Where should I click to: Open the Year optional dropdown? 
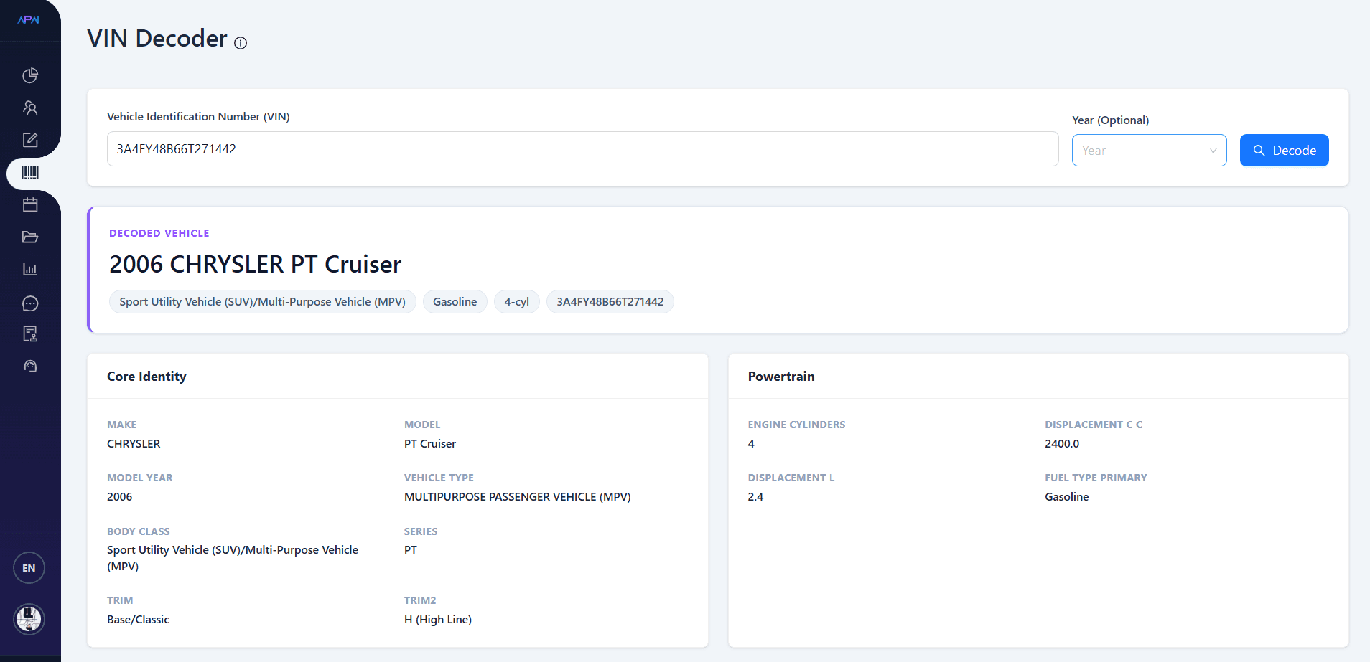(1149, 151)
